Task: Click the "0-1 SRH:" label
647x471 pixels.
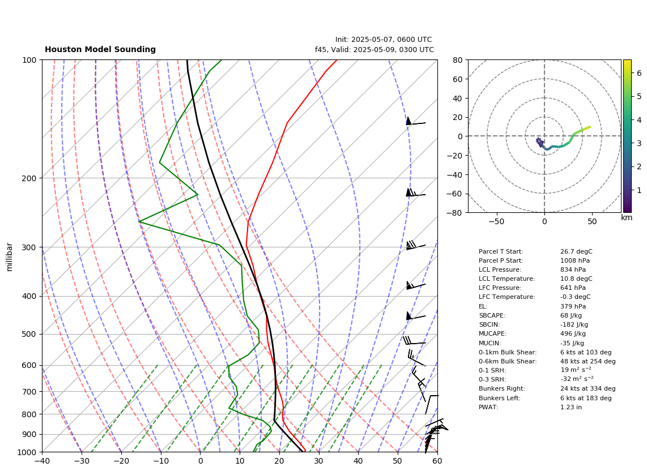Action: pyautogui.click(x=492, y=370)
